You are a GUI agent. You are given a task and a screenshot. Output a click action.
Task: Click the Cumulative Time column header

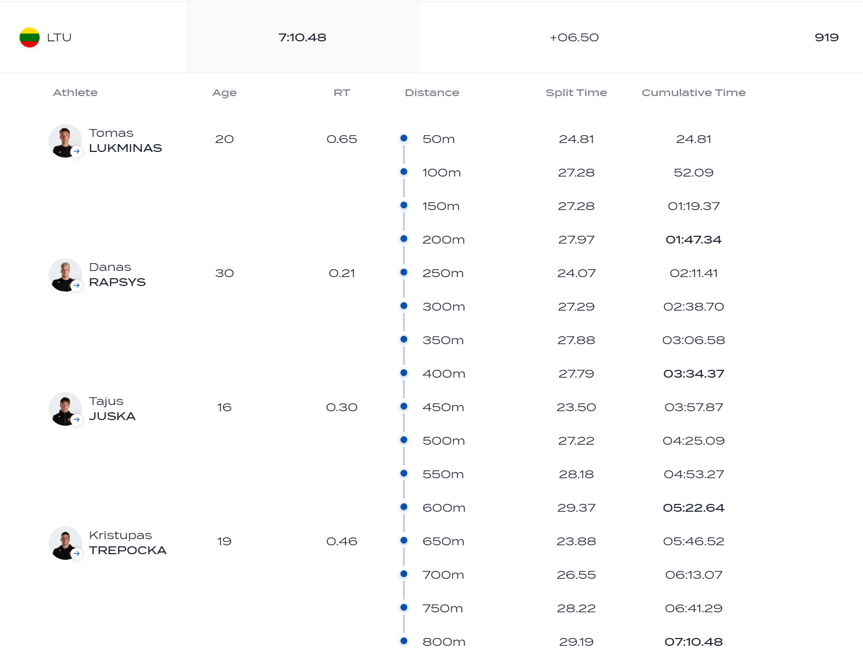pos(694,93)
